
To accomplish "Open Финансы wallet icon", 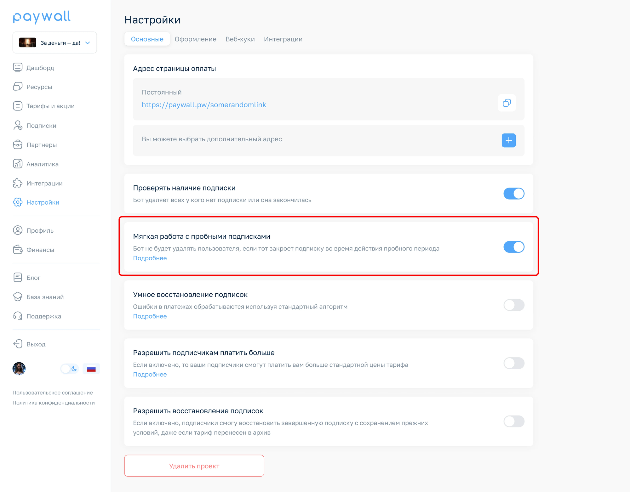I will 18,250.
